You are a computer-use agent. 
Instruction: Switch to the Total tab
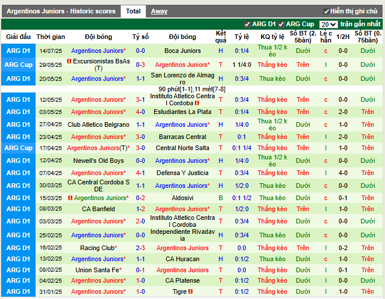pos(133,11)
